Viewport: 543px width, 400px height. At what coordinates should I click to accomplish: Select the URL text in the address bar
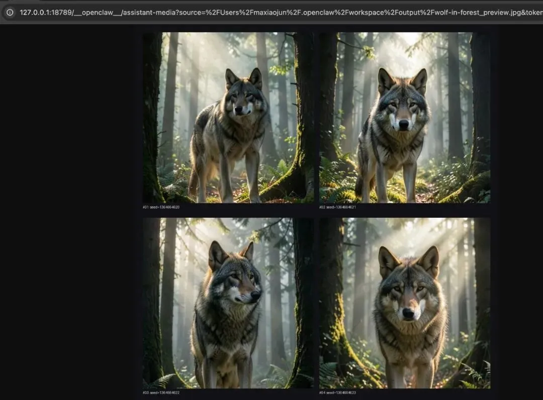tap(281, 13)
